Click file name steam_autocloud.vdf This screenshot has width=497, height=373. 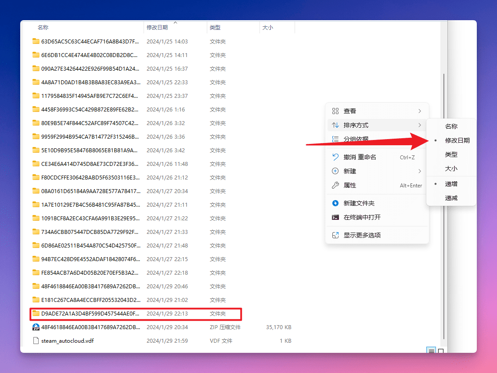pos(68,341)
